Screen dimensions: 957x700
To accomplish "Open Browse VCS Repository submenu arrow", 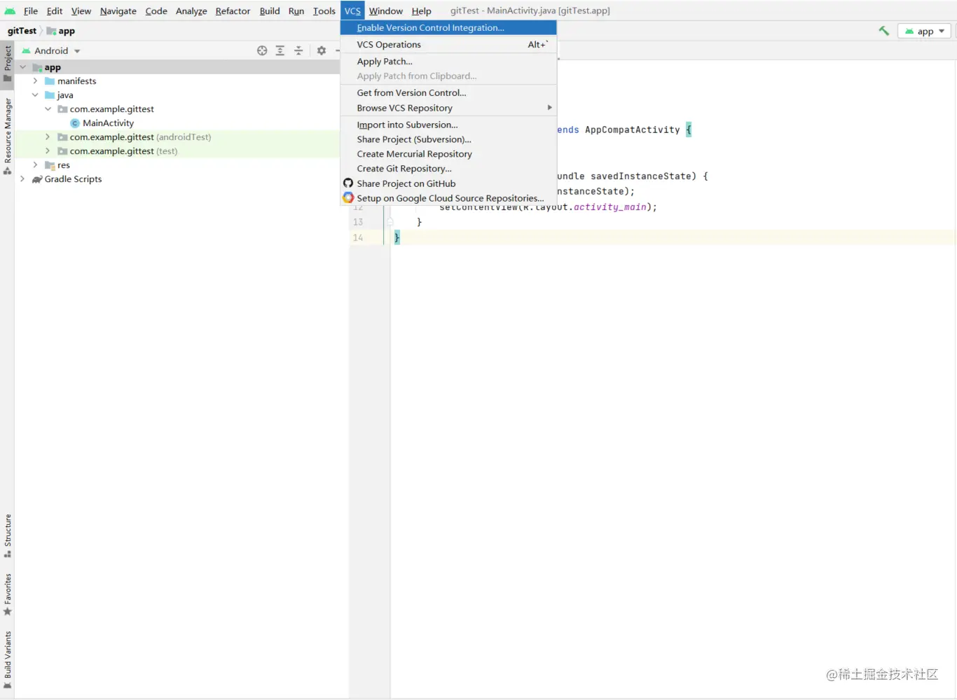I will point(549,108).
